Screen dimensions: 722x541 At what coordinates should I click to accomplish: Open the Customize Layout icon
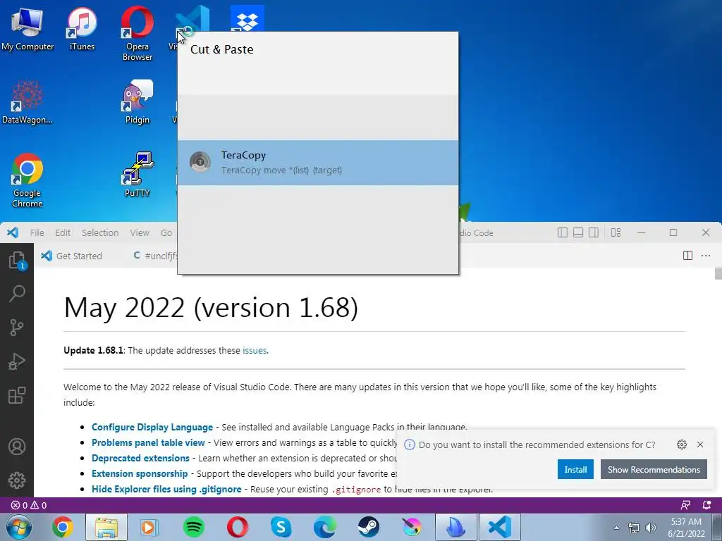point(616,232)
